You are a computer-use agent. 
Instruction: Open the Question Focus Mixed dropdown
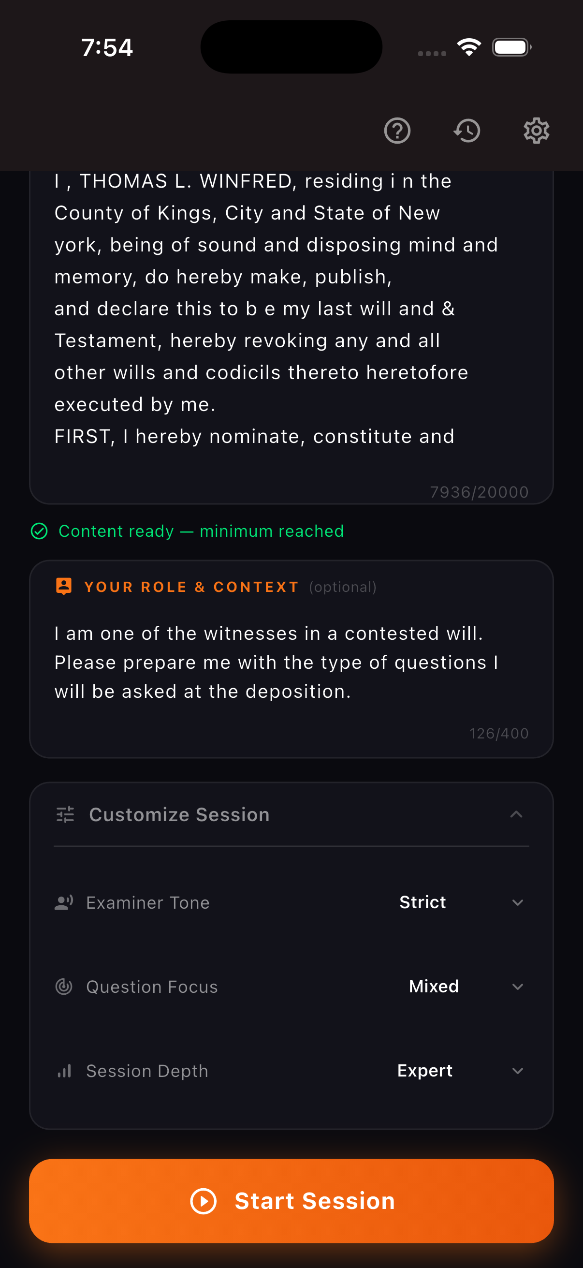tap(466, 987)
